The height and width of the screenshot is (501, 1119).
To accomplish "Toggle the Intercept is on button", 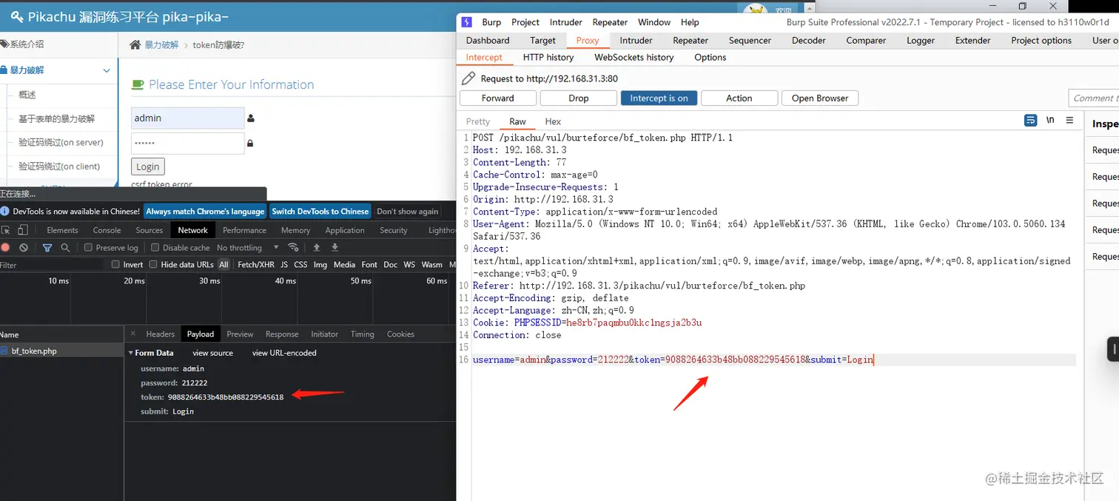I will pos(659,98).
